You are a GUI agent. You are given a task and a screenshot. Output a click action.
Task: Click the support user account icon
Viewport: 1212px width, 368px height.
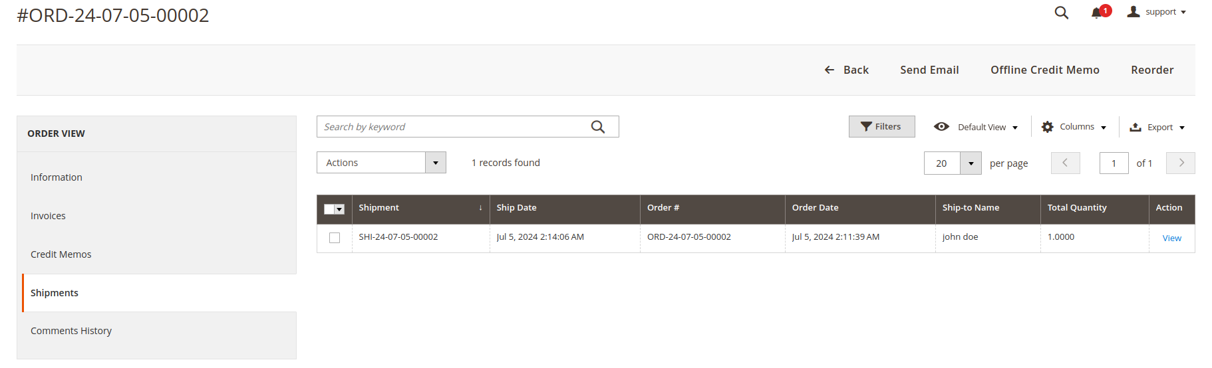[x=1134, y=12]
